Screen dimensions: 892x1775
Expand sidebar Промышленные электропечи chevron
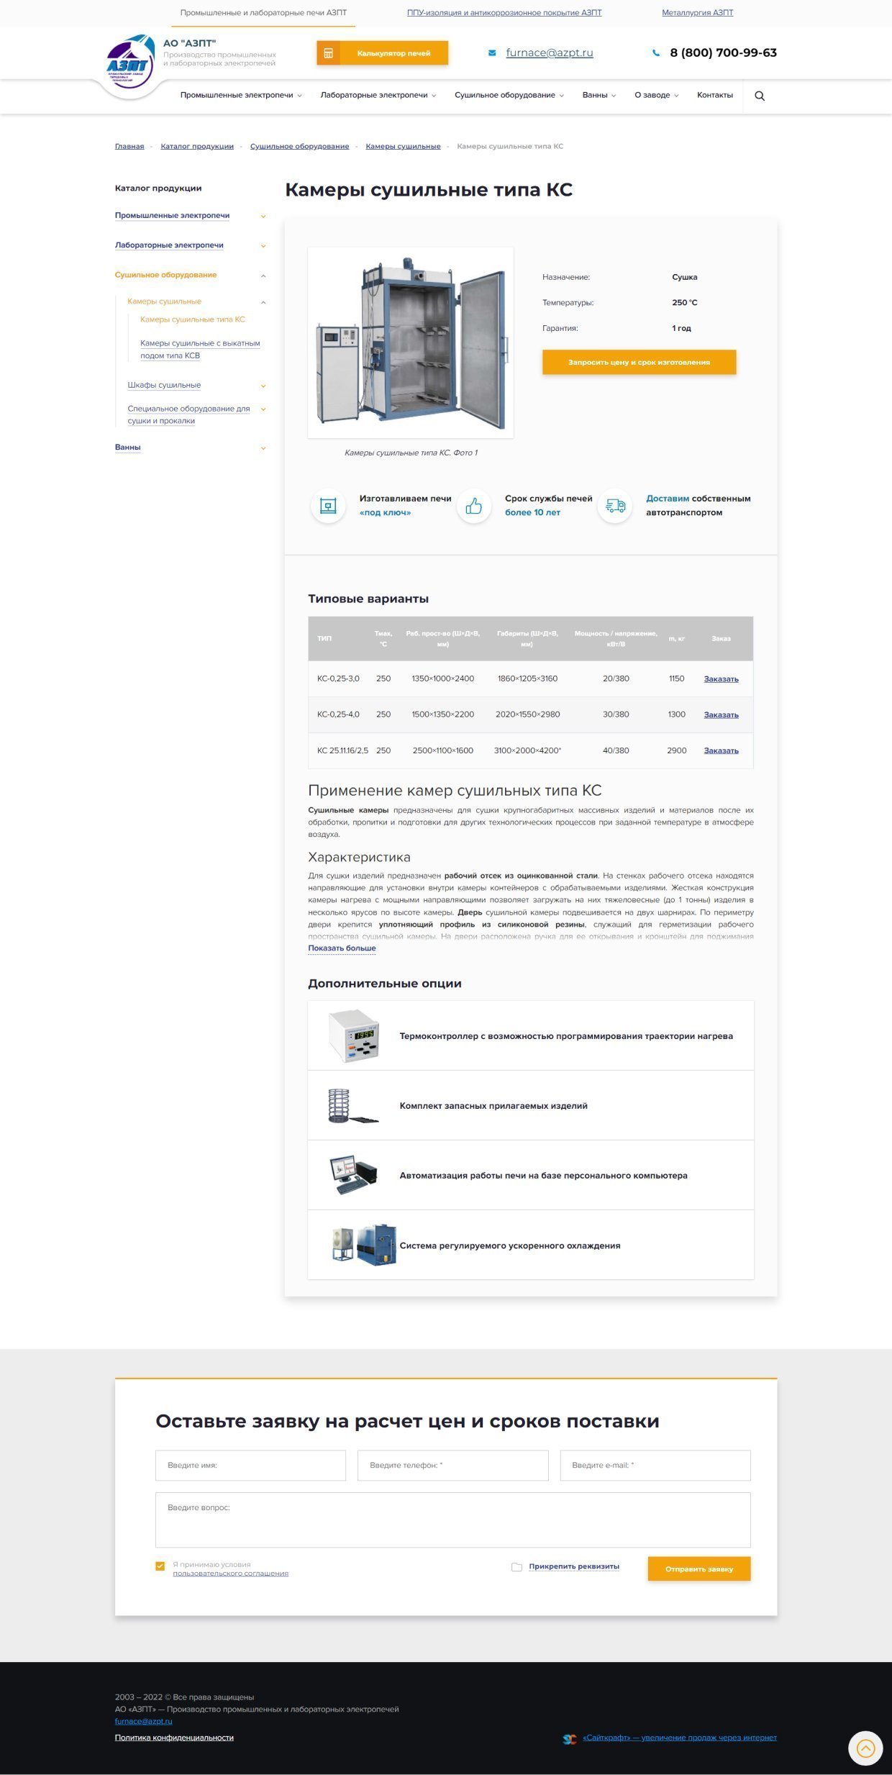click(x=263, y=216)
